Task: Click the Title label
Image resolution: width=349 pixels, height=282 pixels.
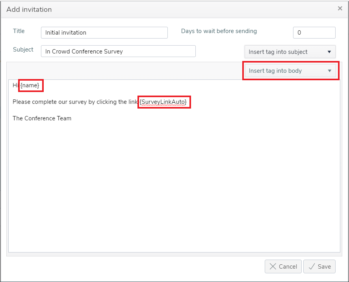Action: click(19, 31)
